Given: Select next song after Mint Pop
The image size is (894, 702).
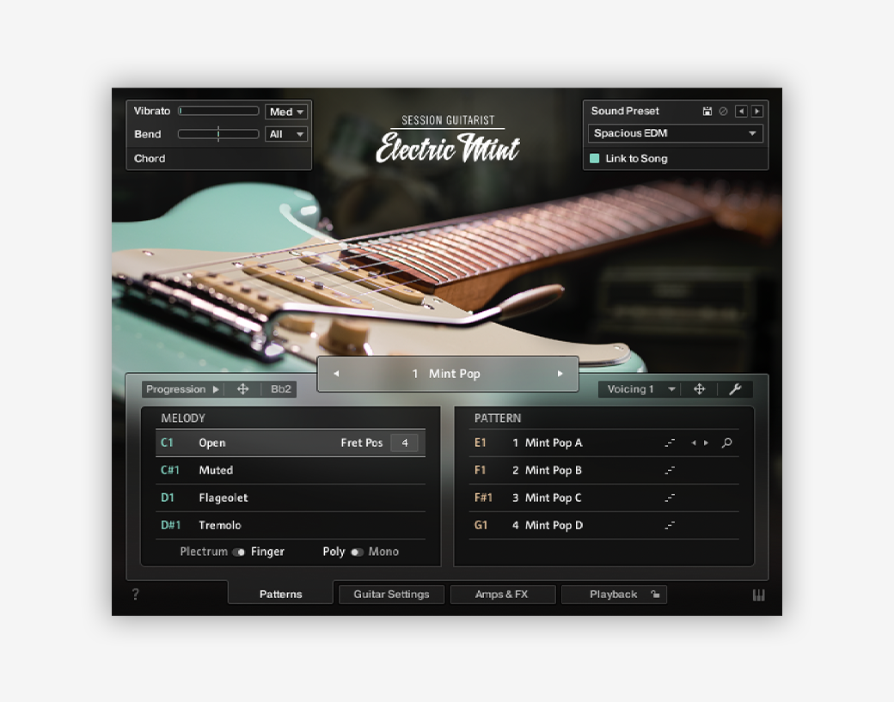Looking at the screenshot, I should tap(560, 374).
